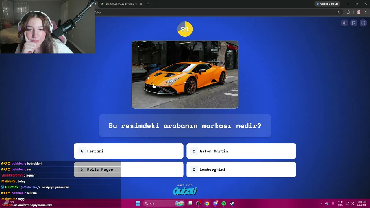Click the countdown timer showing 21
This screenshot has width=370, height=208.
pyautogui.click(x=185, y=29)
